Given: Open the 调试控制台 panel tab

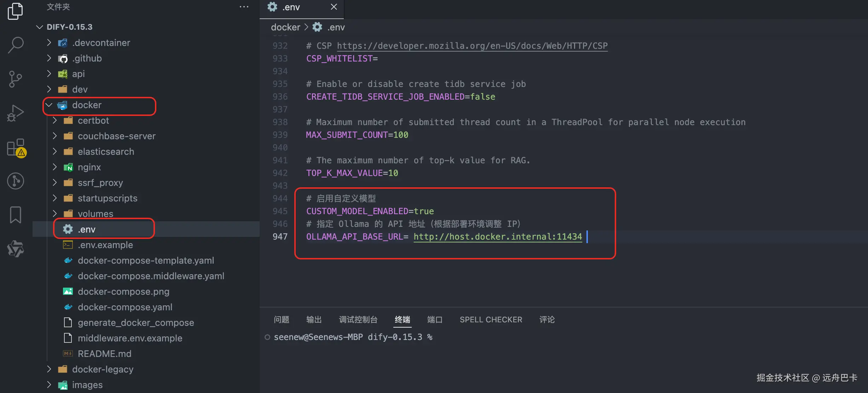Looking at the screenshot, I should coord(358,319).
